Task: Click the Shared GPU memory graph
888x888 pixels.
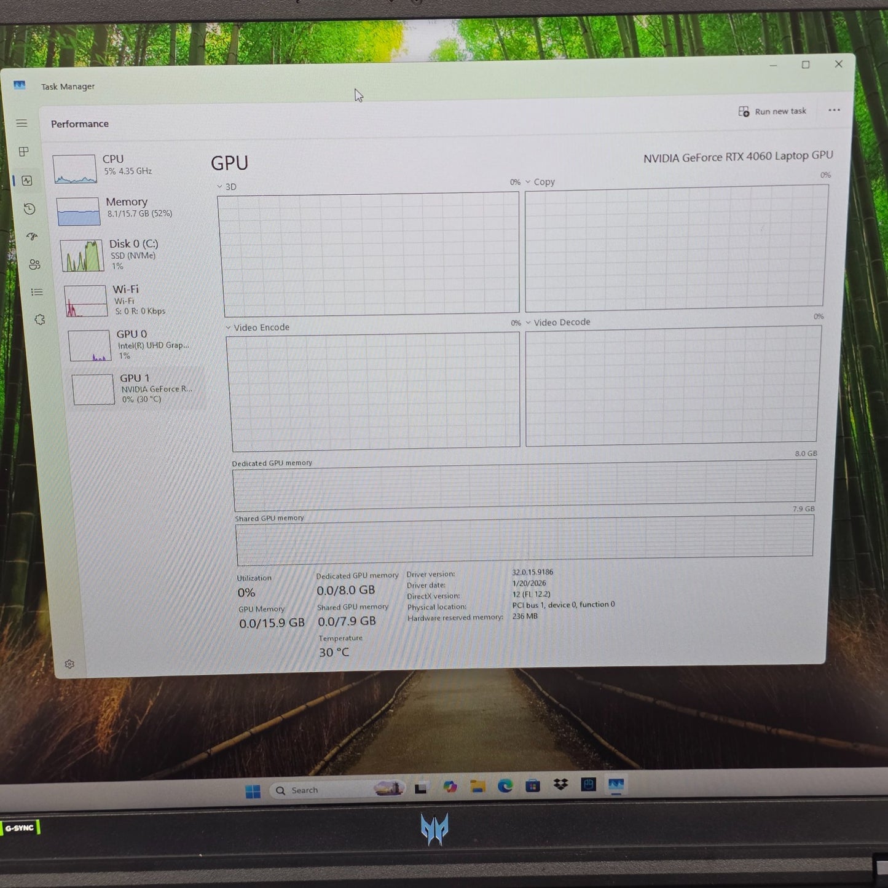Action: pyautogui.click(x=525, y=539)
